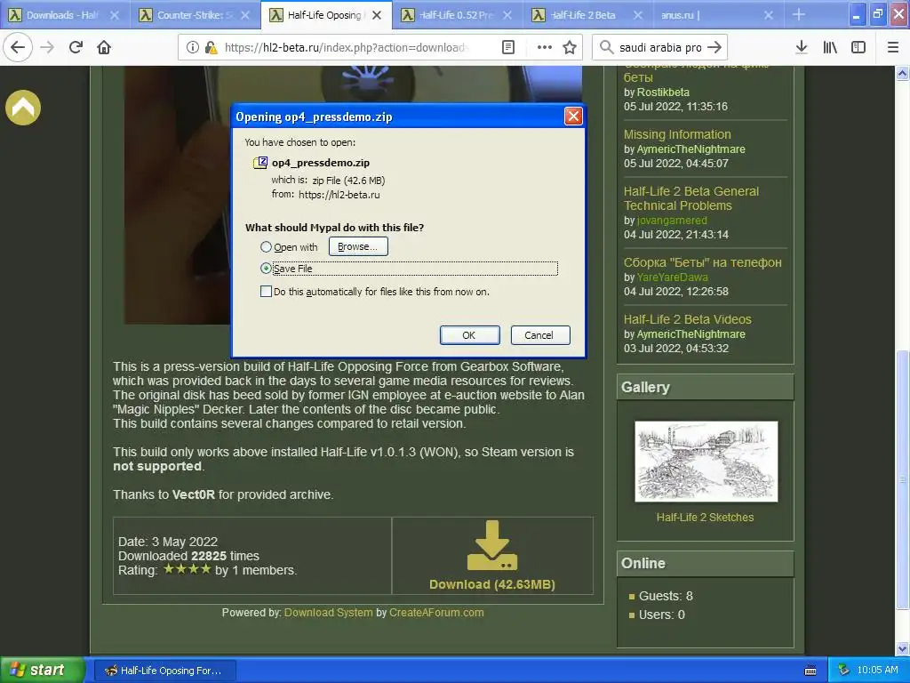This screenshot has height=683, width=910.
Task: Toggle the sidebar panel icon
Action: (858, 47)
